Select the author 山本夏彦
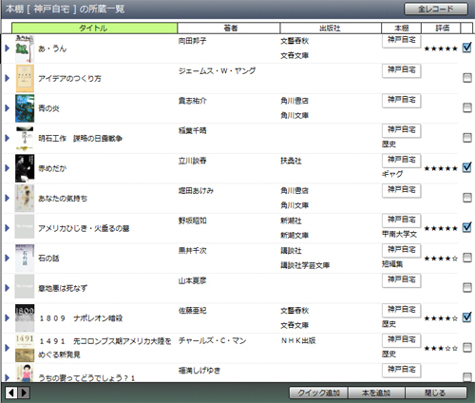The image size is (475, 403). pyautogui.click(x=192, y=280)
